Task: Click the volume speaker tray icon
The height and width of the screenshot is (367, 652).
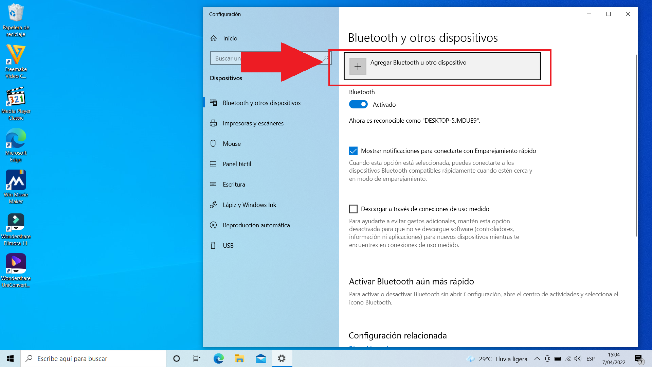Action: click(x=577, y=359)
